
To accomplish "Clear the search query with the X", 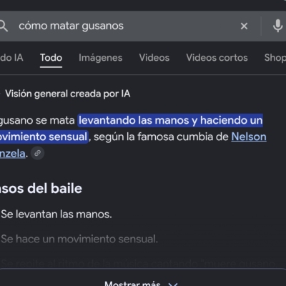I will click(244, 26).
